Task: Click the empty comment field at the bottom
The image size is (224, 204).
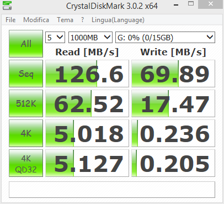Action: (x=112, y=190)
